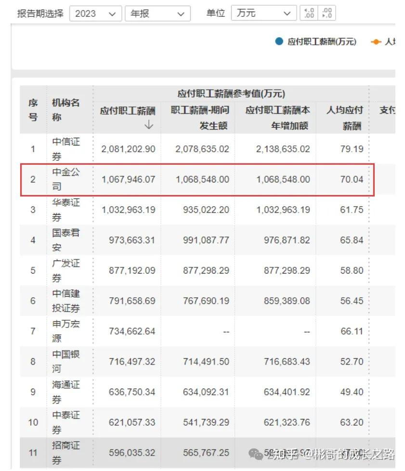
Task: Click the 序号 column header
Action: point(33,110)
